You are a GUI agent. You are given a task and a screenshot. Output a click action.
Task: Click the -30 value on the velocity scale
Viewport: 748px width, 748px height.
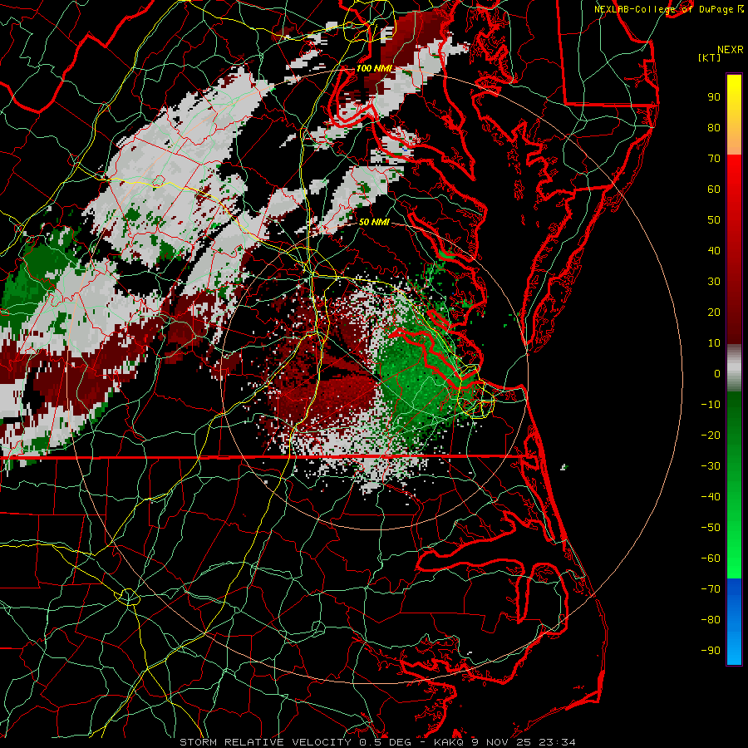(711, 466)
